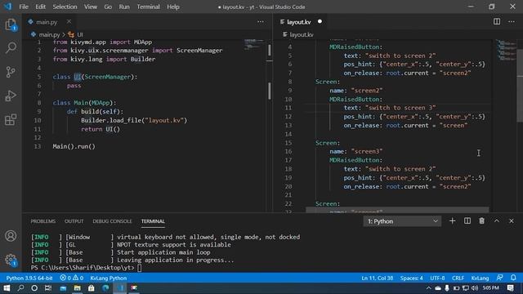Open the View menu
Viewport: 523px width, 294px height.
click(x=91, y=7)
